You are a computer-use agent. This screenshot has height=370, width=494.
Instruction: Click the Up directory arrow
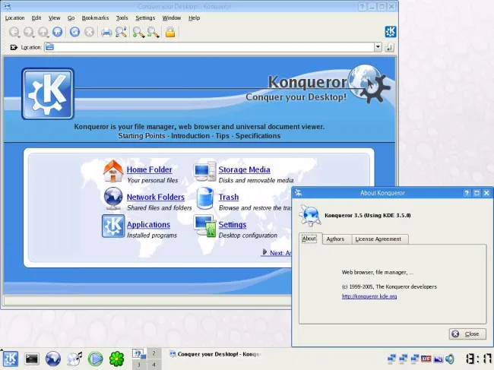tap(43, 31)
